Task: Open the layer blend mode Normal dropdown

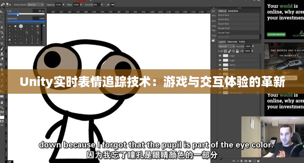Action: point(227,46)
